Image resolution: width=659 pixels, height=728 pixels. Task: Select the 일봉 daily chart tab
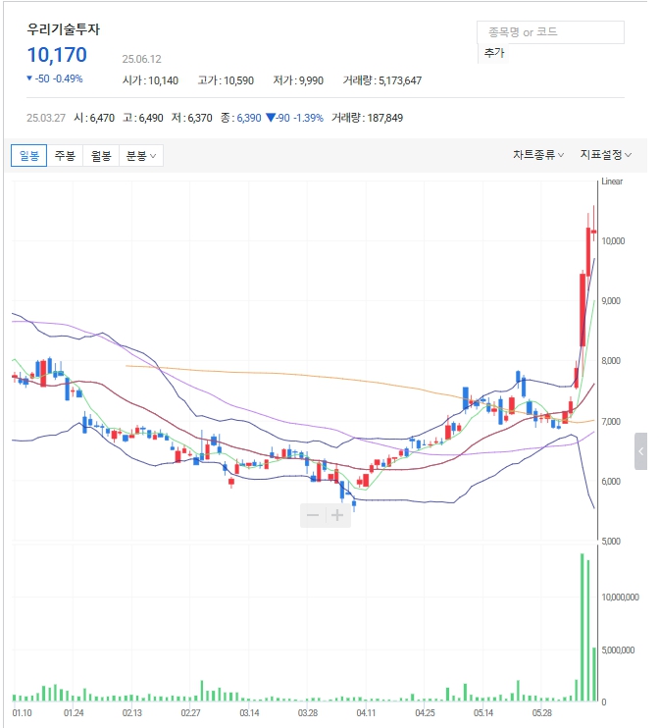[28, 156]
